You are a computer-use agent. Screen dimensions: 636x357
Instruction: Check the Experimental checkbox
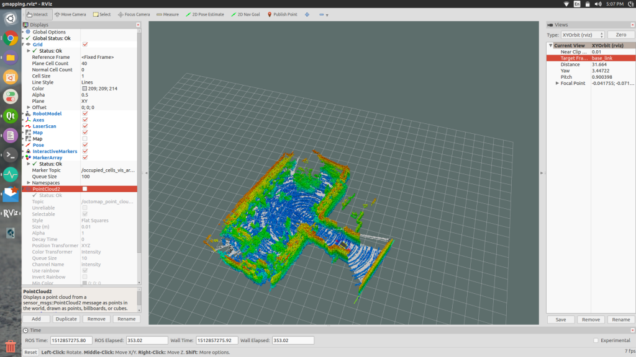596,340
